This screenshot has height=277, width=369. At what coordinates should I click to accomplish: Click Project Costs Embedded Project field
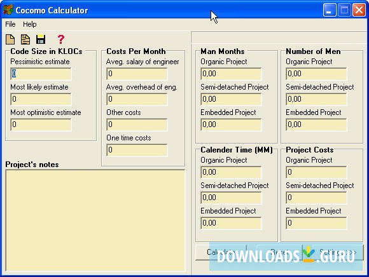(316, 223)
